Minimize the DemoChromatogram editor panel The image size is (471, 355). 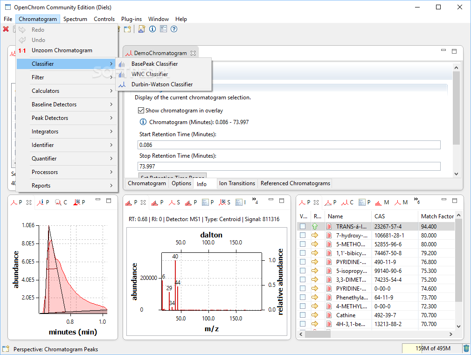tap(443, 50)
